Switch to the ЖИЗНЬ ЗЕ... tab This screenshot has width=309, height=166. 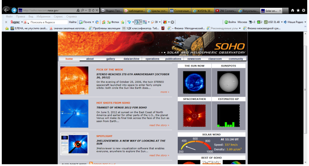203,11
